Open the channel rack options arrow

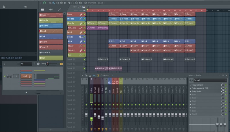[x=4, y=64]
